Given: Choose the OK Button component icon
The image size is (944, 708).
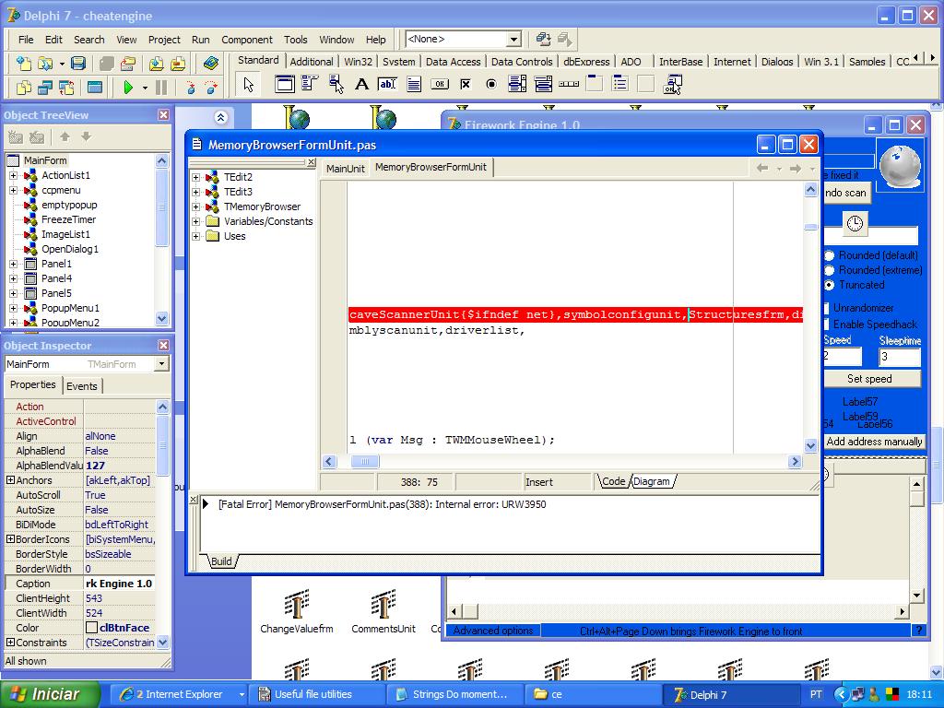Looking at the screenshot, I should [x=440, y=85].
